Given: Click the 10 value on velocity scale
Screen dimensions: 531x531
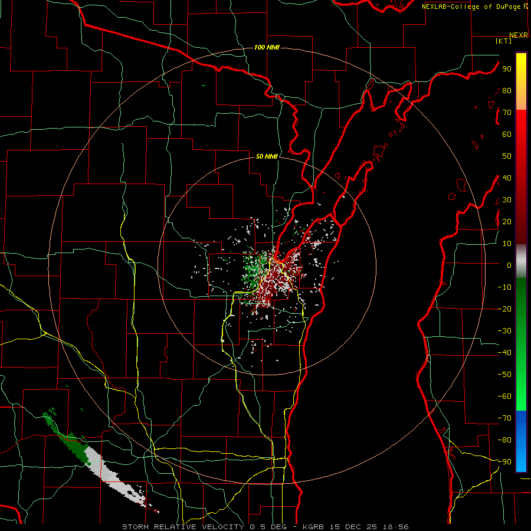Looking at the screenshot, I should coord(507,244).
